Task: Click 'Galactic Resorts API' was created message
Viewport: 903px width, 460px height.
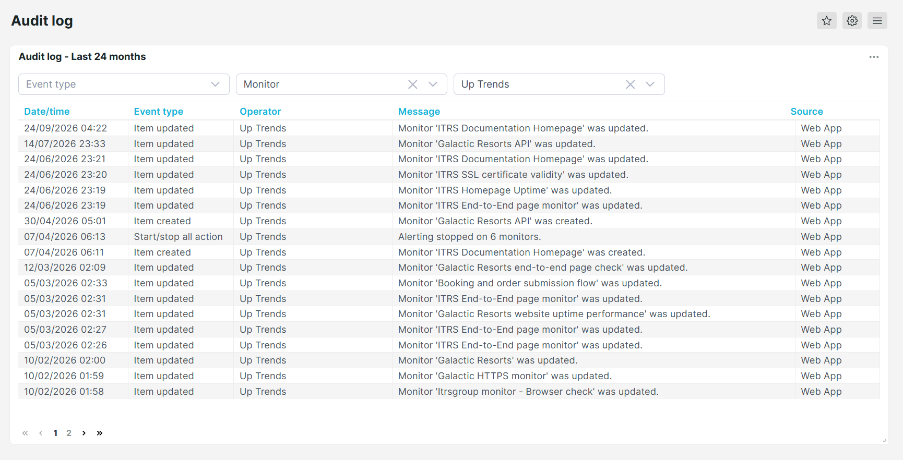Action: 495,221
